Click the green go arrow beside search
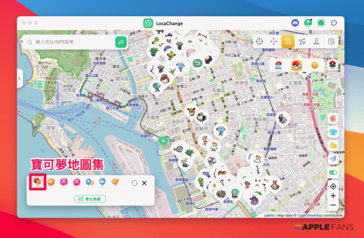Viewport: 364px width, 238px height. click(121, 42)
